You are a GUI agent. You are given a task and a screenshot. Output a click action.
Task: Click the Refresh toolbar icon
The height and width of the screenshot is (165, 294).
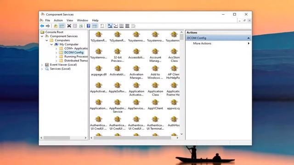point(81,26)
